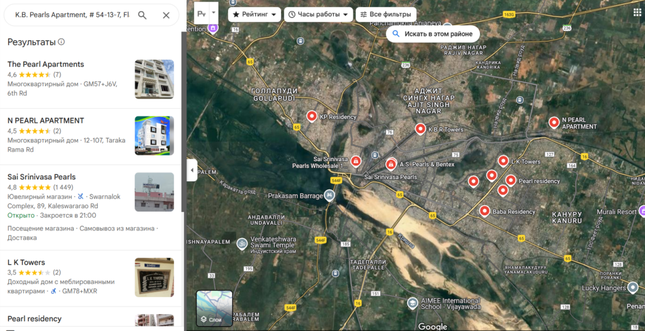Open the Часы работы filter dropdown
The height and width of the screenshot is (331, 645).
317,14
